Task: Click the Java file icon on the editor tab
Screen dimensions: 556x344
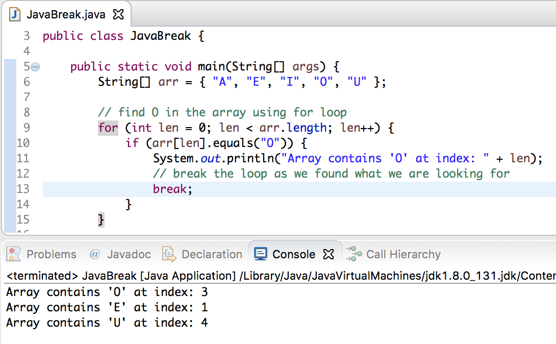Action: click(15, 15)
